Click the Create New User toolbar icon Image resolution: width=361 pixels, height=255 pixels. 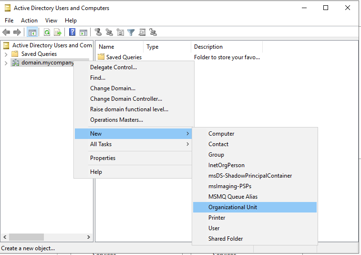click(x=98, y=32)
